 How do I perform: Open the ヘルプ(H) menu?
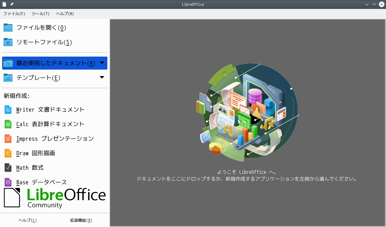click(65, 14)
